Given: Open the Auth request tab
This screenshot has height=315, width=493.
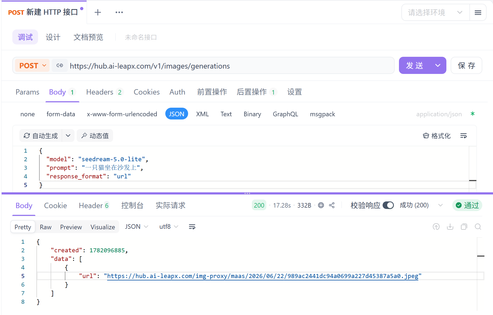Looking at the screenshot, I should (x=177, y=92).
